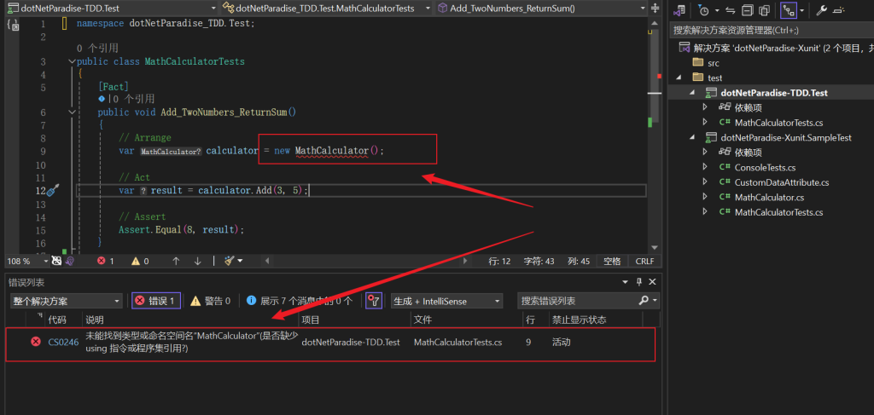Image resolution: width=874 pixels, height=415 pixels.
Task: Focus the 搜索错误列表 search box
Action: (578, 301)
